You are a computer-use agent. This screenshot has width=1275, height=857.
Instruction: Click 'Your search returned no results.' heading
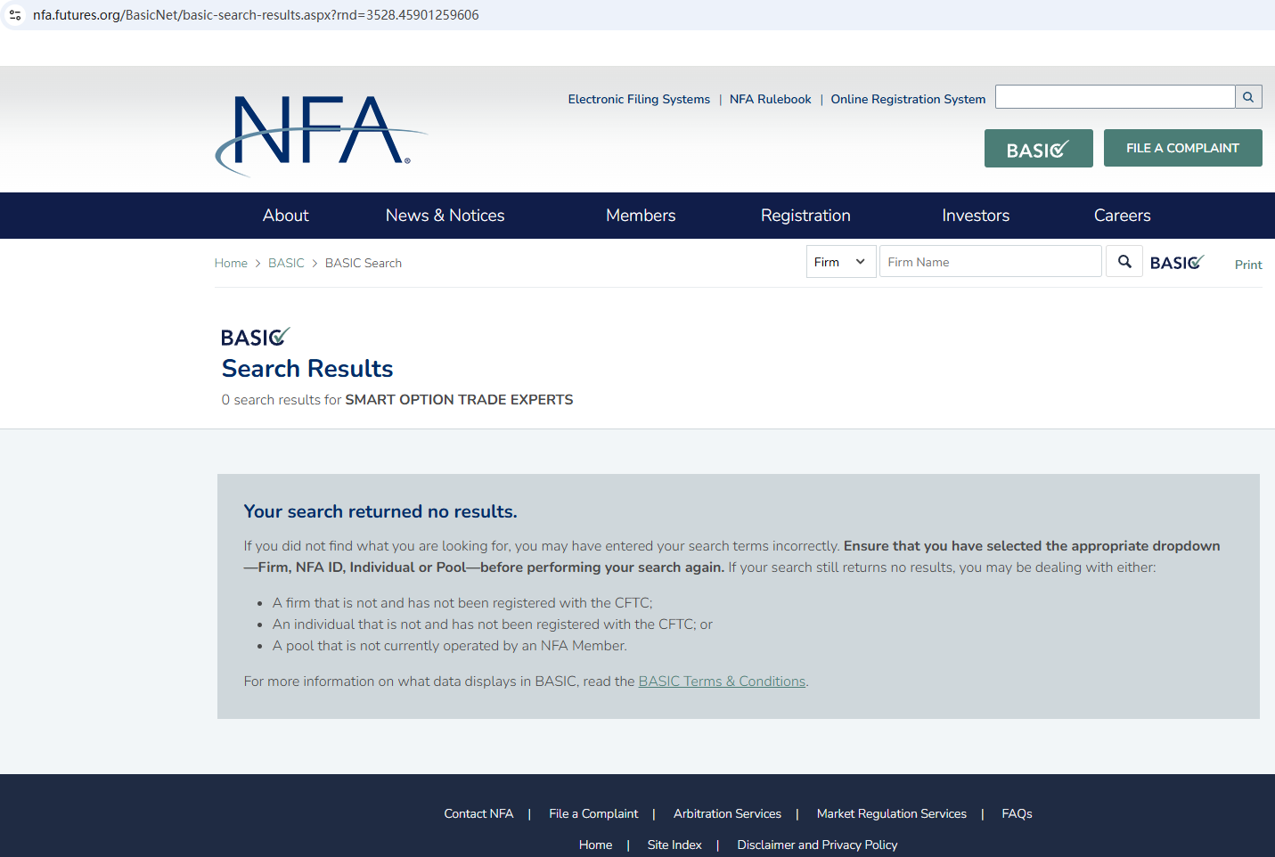point(380,511)
